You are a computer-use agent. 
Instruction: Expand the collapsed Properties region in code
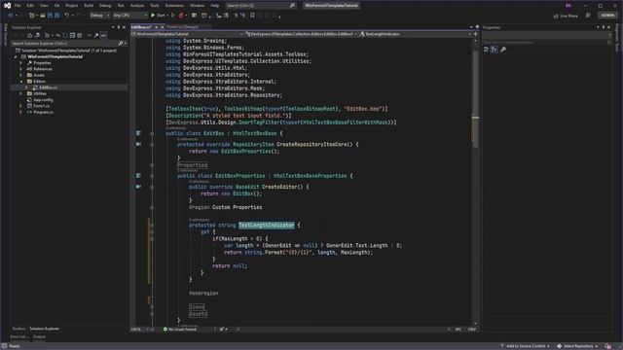(x=193, y=165)
